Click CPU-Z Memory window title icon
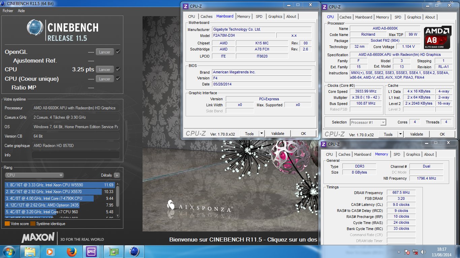This screenshot has width=460, height=258. point(324,144)
